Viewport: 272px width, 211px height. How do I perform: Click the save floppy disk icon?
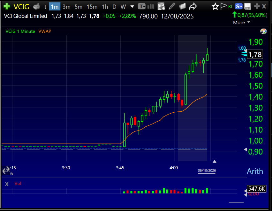(x=247, y=7)
